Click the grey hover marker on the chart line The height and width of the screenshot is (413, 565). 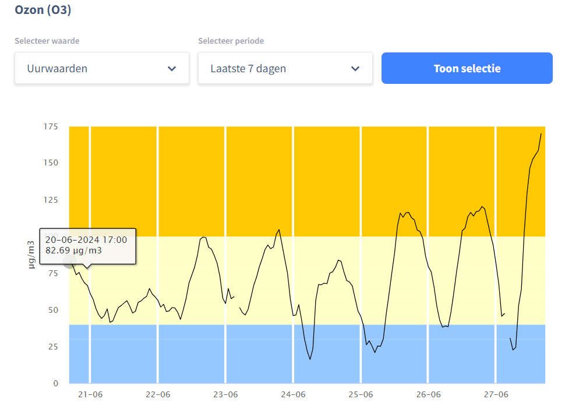click(69, 262)
